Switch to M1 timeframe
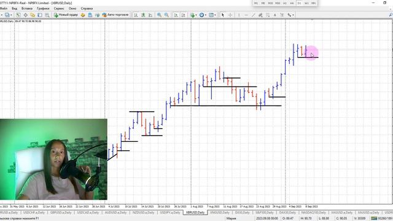 tap(255, 3)
